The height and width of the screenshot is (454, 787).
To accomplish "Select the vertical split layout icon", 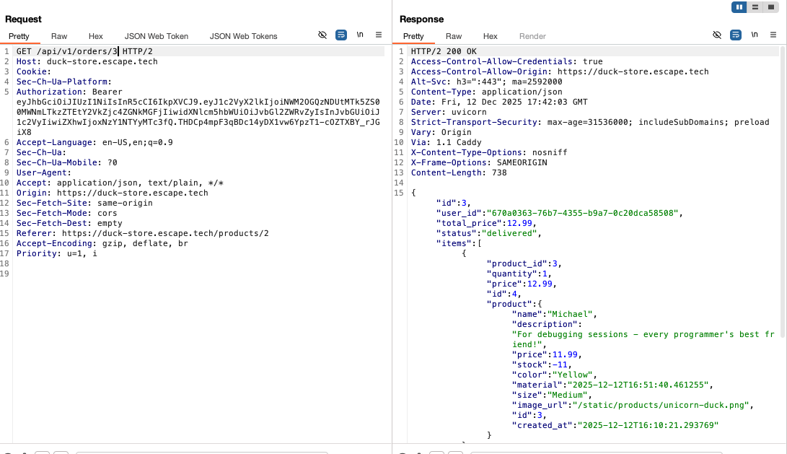I will coord(738,7).
